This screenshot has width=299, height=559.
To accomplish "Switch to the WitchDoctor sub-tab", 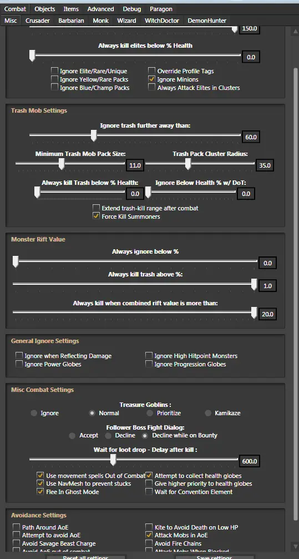I will pos(162,21).
